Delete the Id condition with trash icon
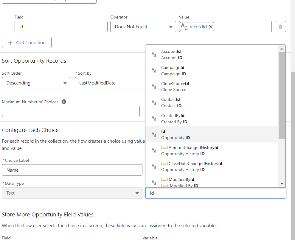This screenshot has width=295, height=240. point(280,27)
